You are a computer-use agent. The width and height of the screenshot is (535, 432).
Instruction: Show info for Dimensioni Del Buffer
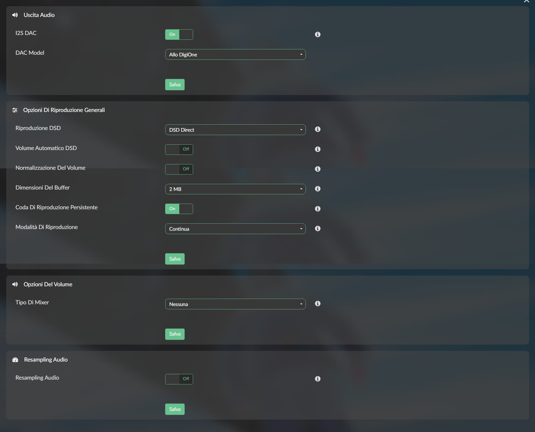(317, 189)
